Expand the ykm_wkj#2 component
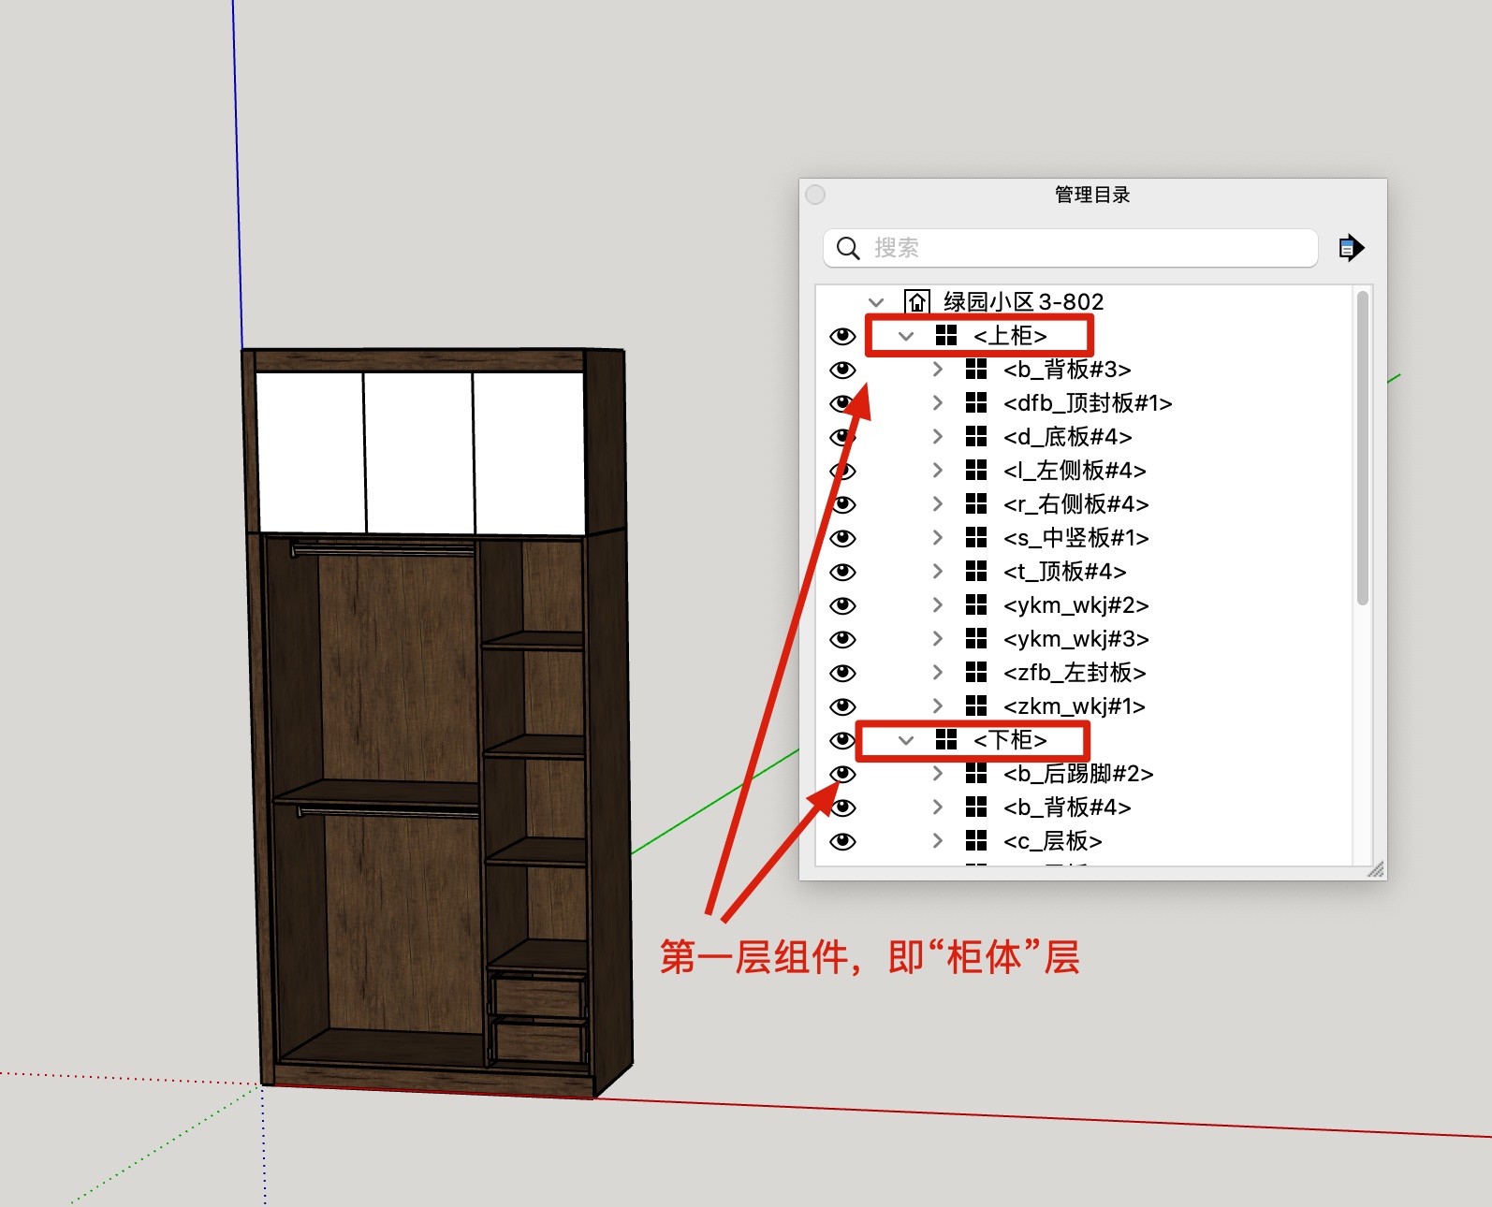Viewport: 1492px width, 1207px height. coord(938,605)
